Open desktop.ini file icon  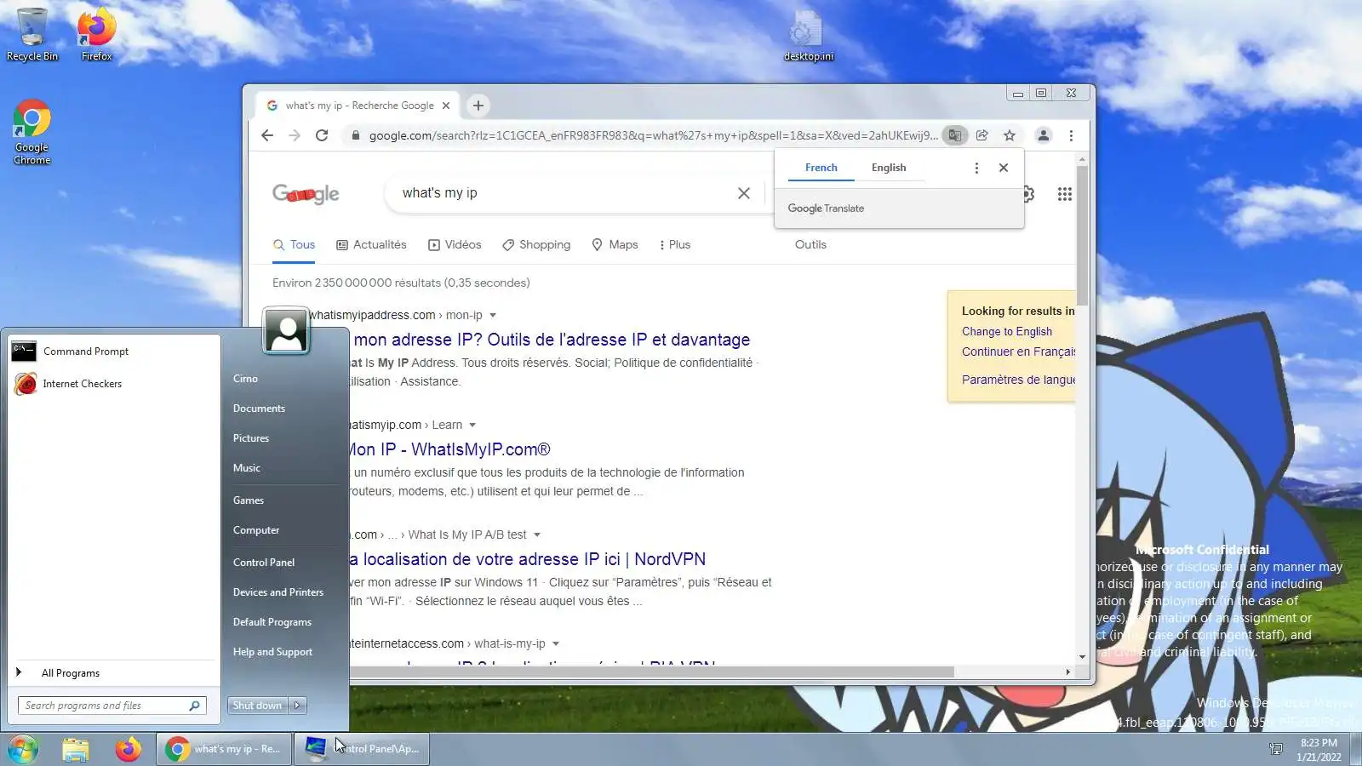click(x=808, y=36)
